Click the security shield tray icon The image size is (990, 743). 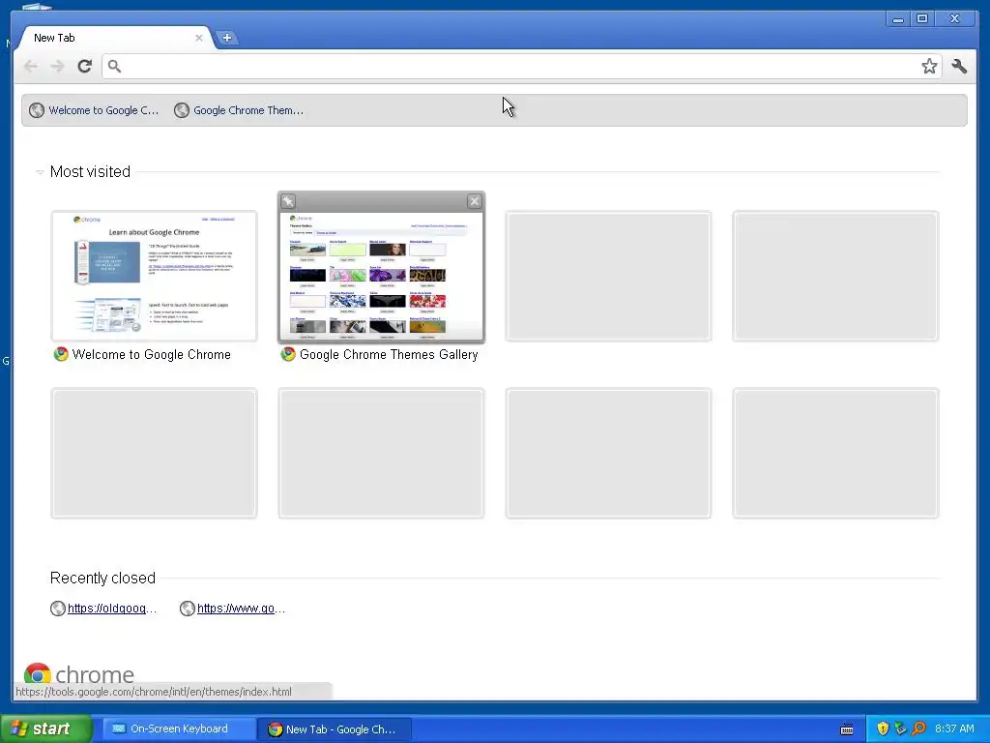tap(882, 729)
